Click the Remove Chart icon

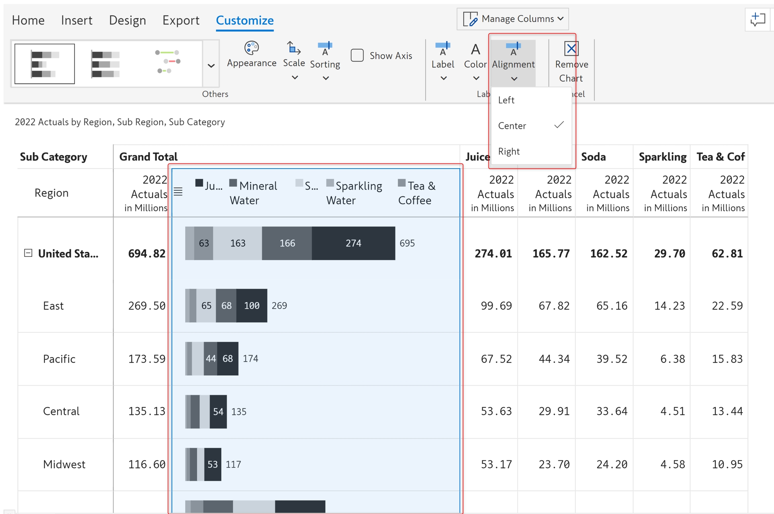571,49
